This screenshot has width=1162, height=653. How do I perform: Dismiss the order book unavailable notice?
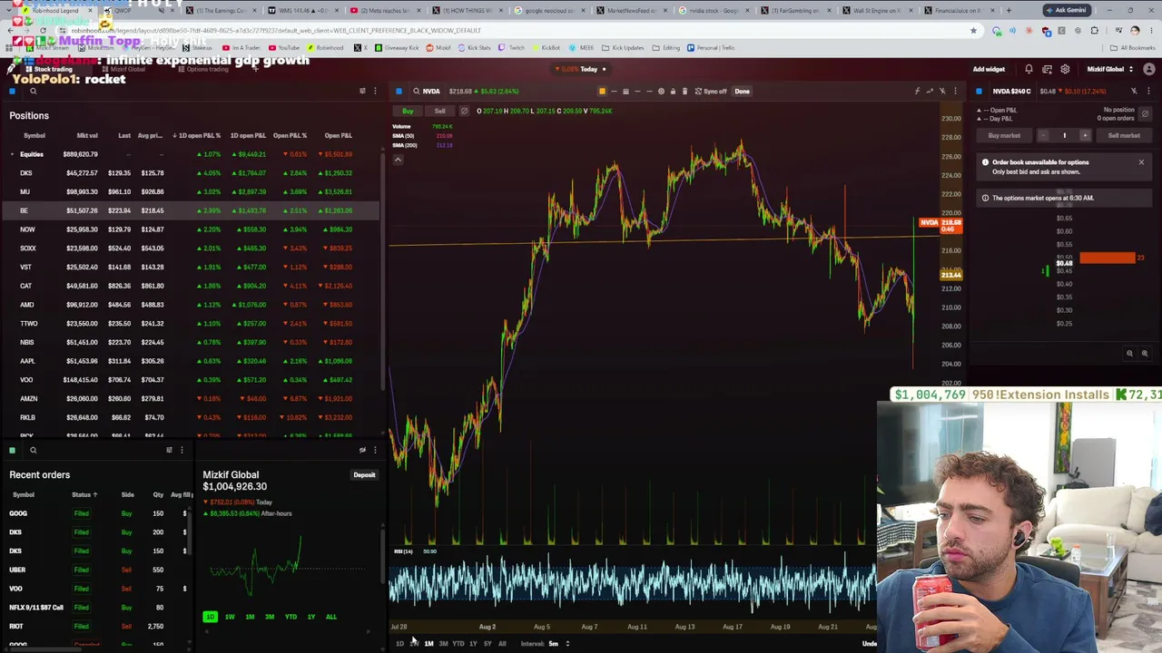coord(1141,163)
